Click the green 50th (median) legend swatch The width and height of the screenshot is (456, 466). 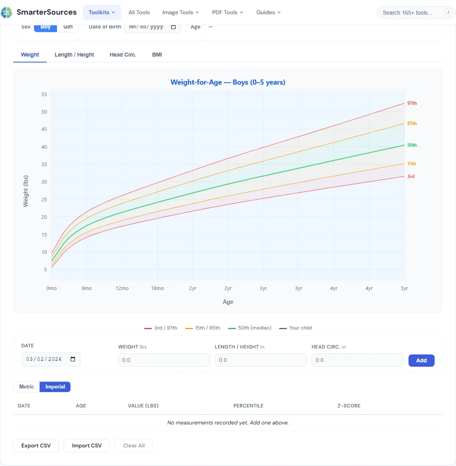[233, 328]
